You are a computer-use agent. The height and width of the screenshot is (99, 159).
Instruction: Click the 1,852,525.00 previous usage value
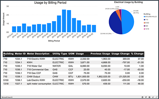[103, 77]
